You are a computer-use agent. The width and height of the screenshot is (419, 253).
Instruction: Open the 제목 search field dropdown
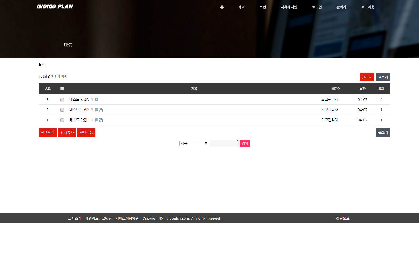(194, 143)
